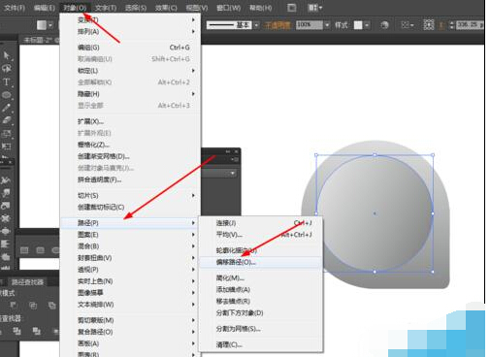Viewport: 490px width, 357px height.
Task: Click the 不透明度 opacity link
Action: point(277,25)
